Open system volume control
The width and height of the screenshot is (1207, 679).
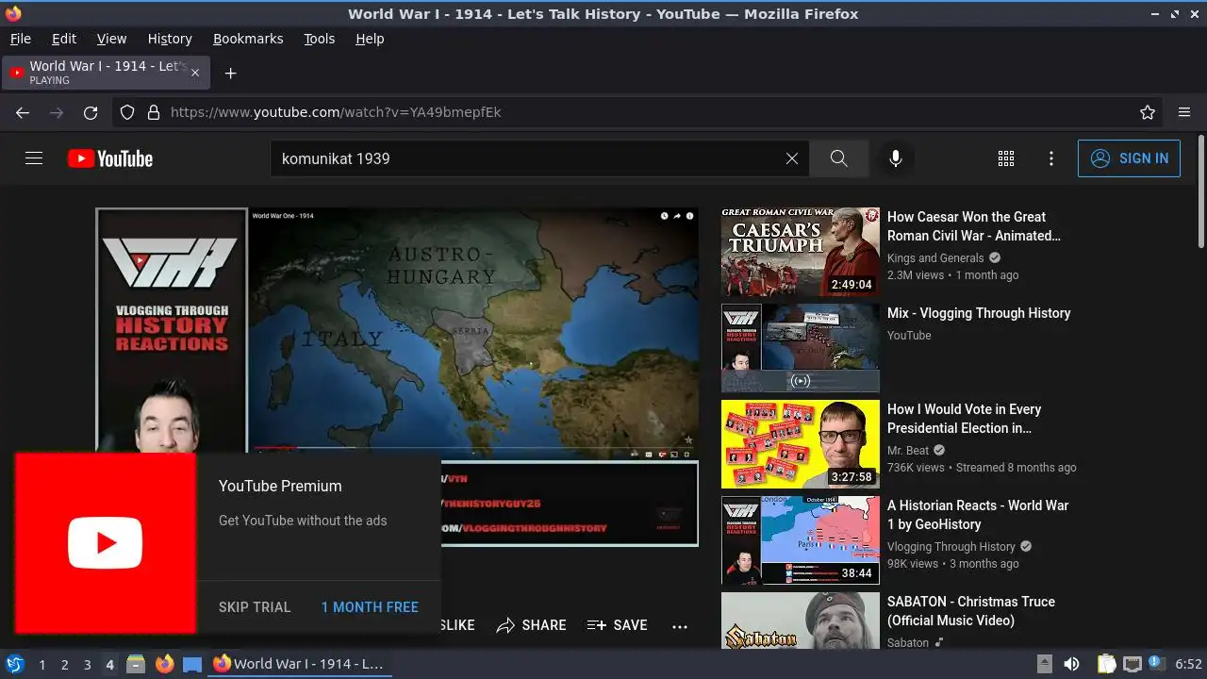pyautogui.click(x=1071, y=664)
